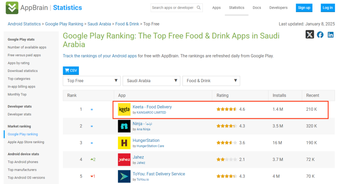Go to Food & Drink breadcrumb

[x=127, y=24]
